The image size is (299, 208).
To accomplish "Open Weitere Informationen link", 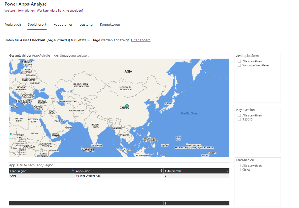I will 20,11.
